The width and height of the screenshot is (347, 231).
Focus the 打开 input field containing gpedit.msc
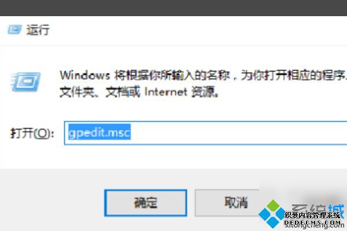[x=205, y=133]
